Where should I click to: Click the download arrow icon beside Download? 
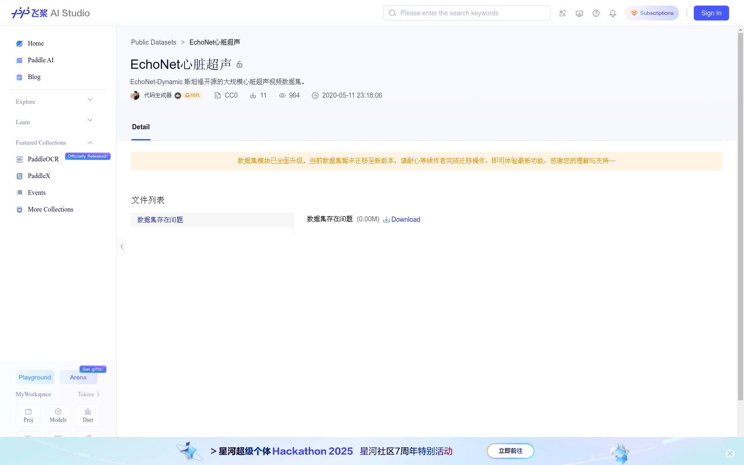pyautogui.click(x=386, y=219)
